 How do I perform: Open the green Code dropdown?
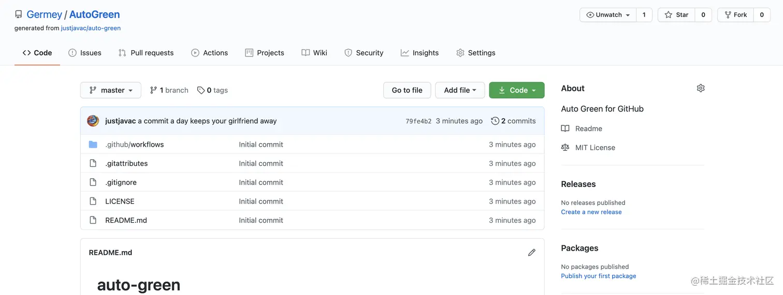[x=517, y=90]
